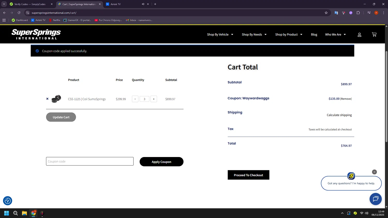Open the Chrome three-dot menu

[384, 13]
